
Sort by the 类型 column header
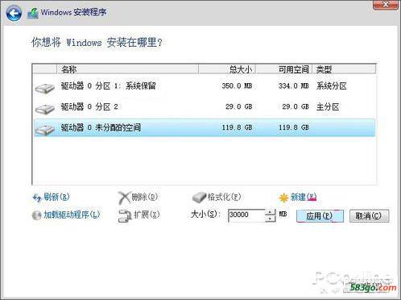(x=344, y=69)
